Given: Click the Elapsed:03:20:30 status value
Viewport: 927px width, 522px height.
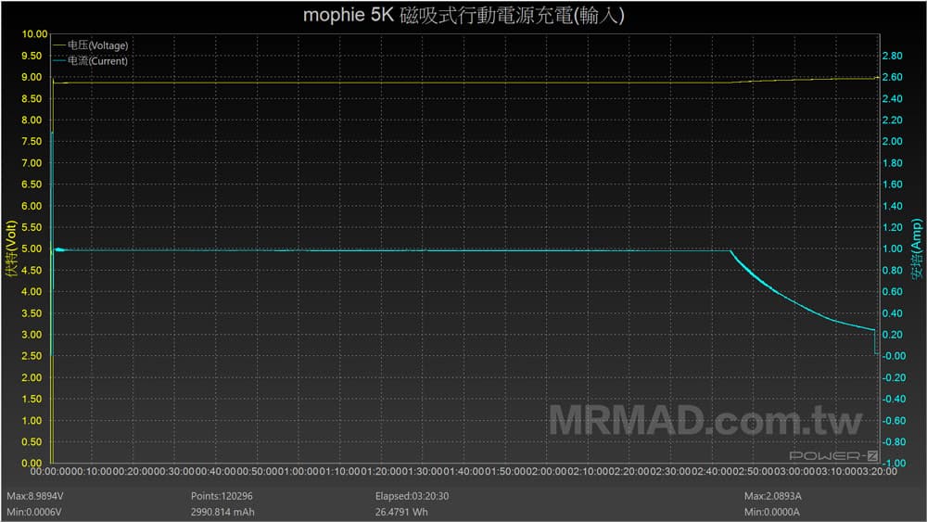Looking at the screenshot, I should pyautogui.click(x=413, y=496).
